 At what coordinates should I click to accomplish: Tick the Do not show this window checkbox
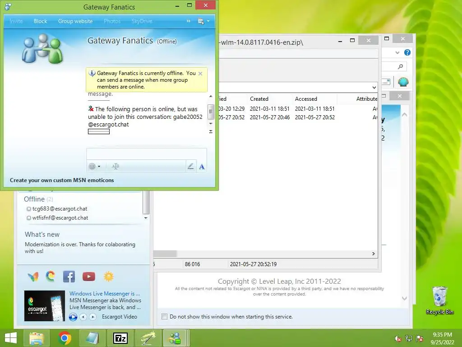tap(164, 317)
